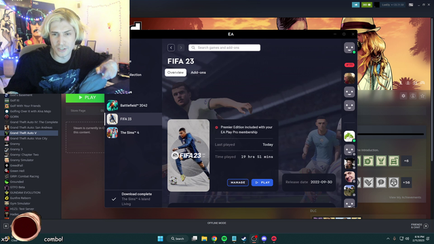Select GTFO Beta in library
434x244 pixels.
(x=17, y=187)
